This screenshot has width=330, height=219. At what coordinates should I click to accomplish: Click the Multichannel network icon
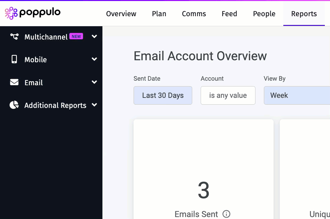[14, 37]
